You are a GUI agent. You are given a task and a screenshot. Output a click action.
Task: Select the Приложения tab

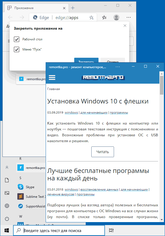point(37,8)
